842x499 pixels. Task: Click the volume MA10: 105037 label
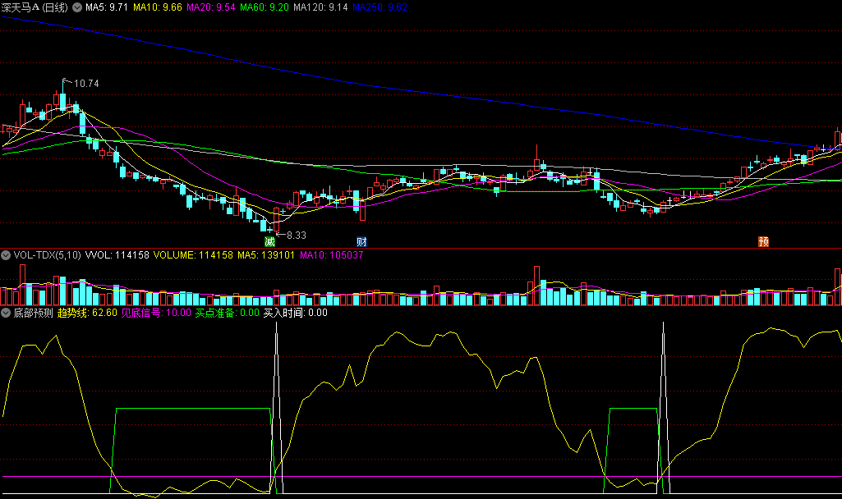pyautogui.click(x=331, y=255)
